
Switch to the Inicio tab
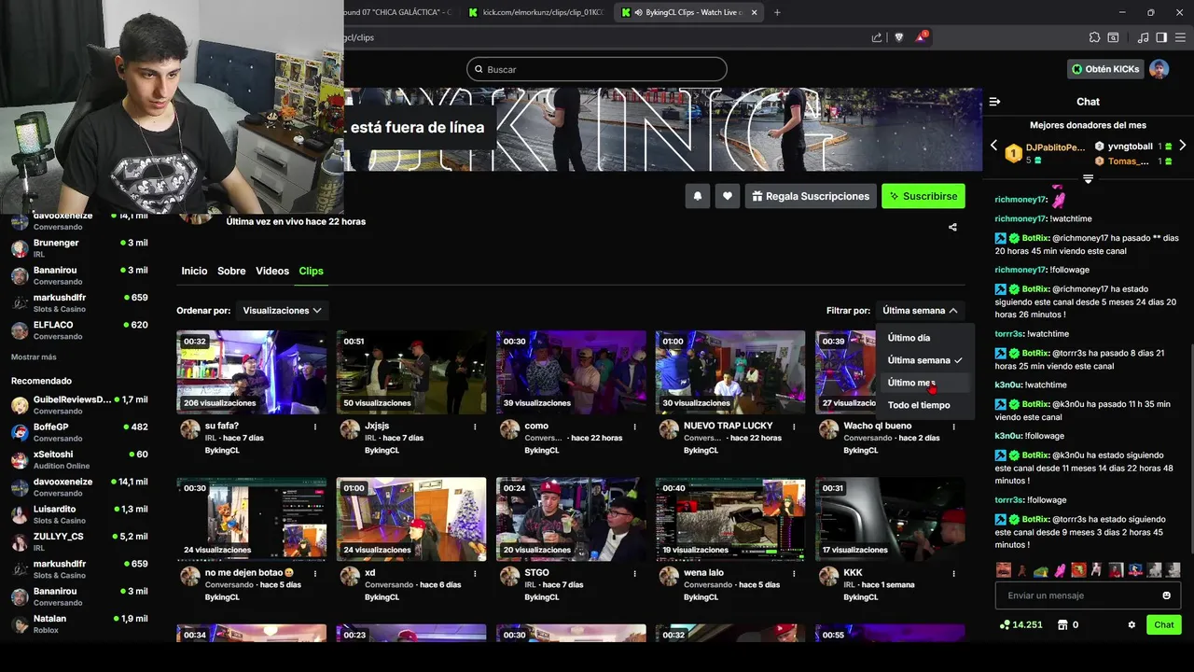(x=194, y=271)
